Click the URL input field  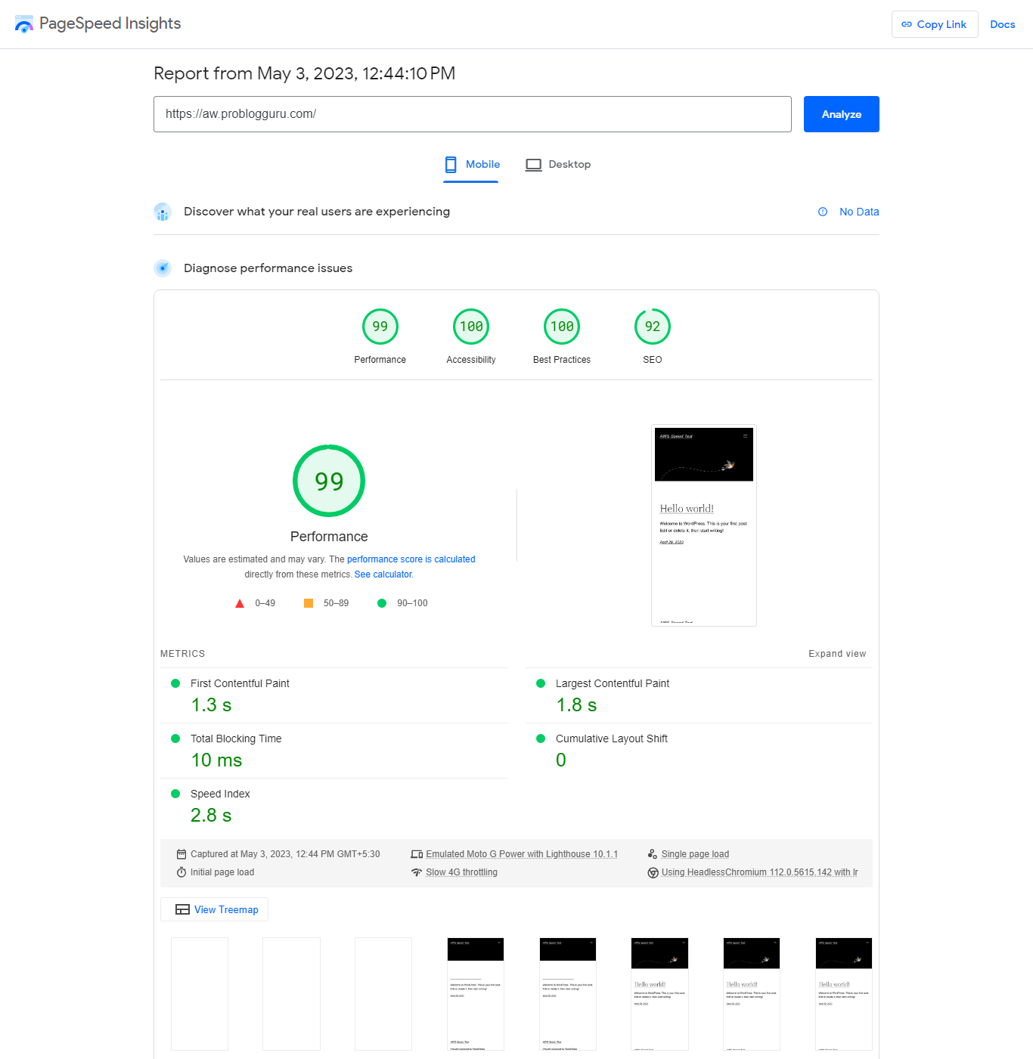(x=472, y=114)
